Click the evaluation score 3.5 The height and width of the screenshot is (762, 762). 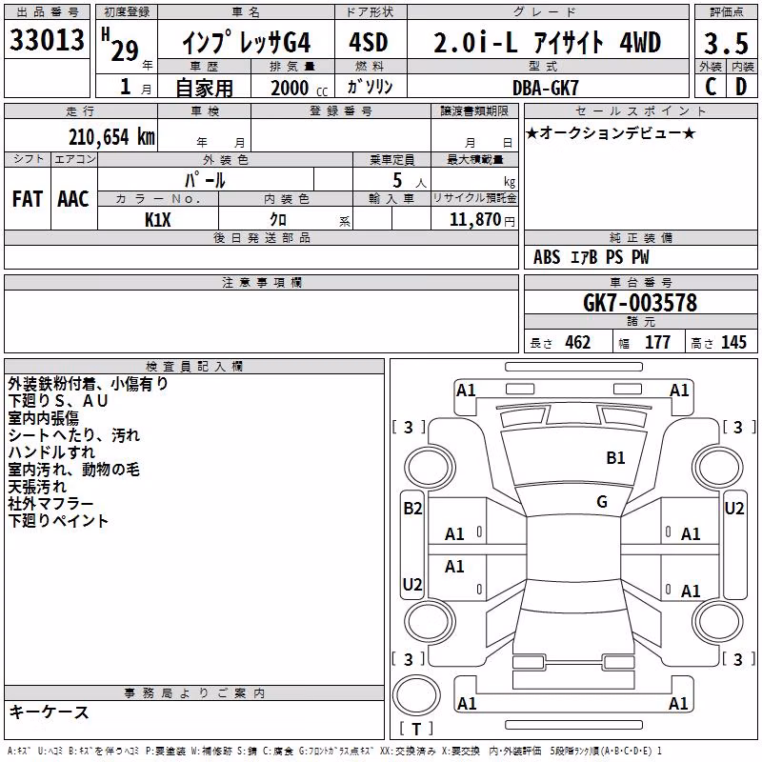pyautogui.click(x=726, y=44)
